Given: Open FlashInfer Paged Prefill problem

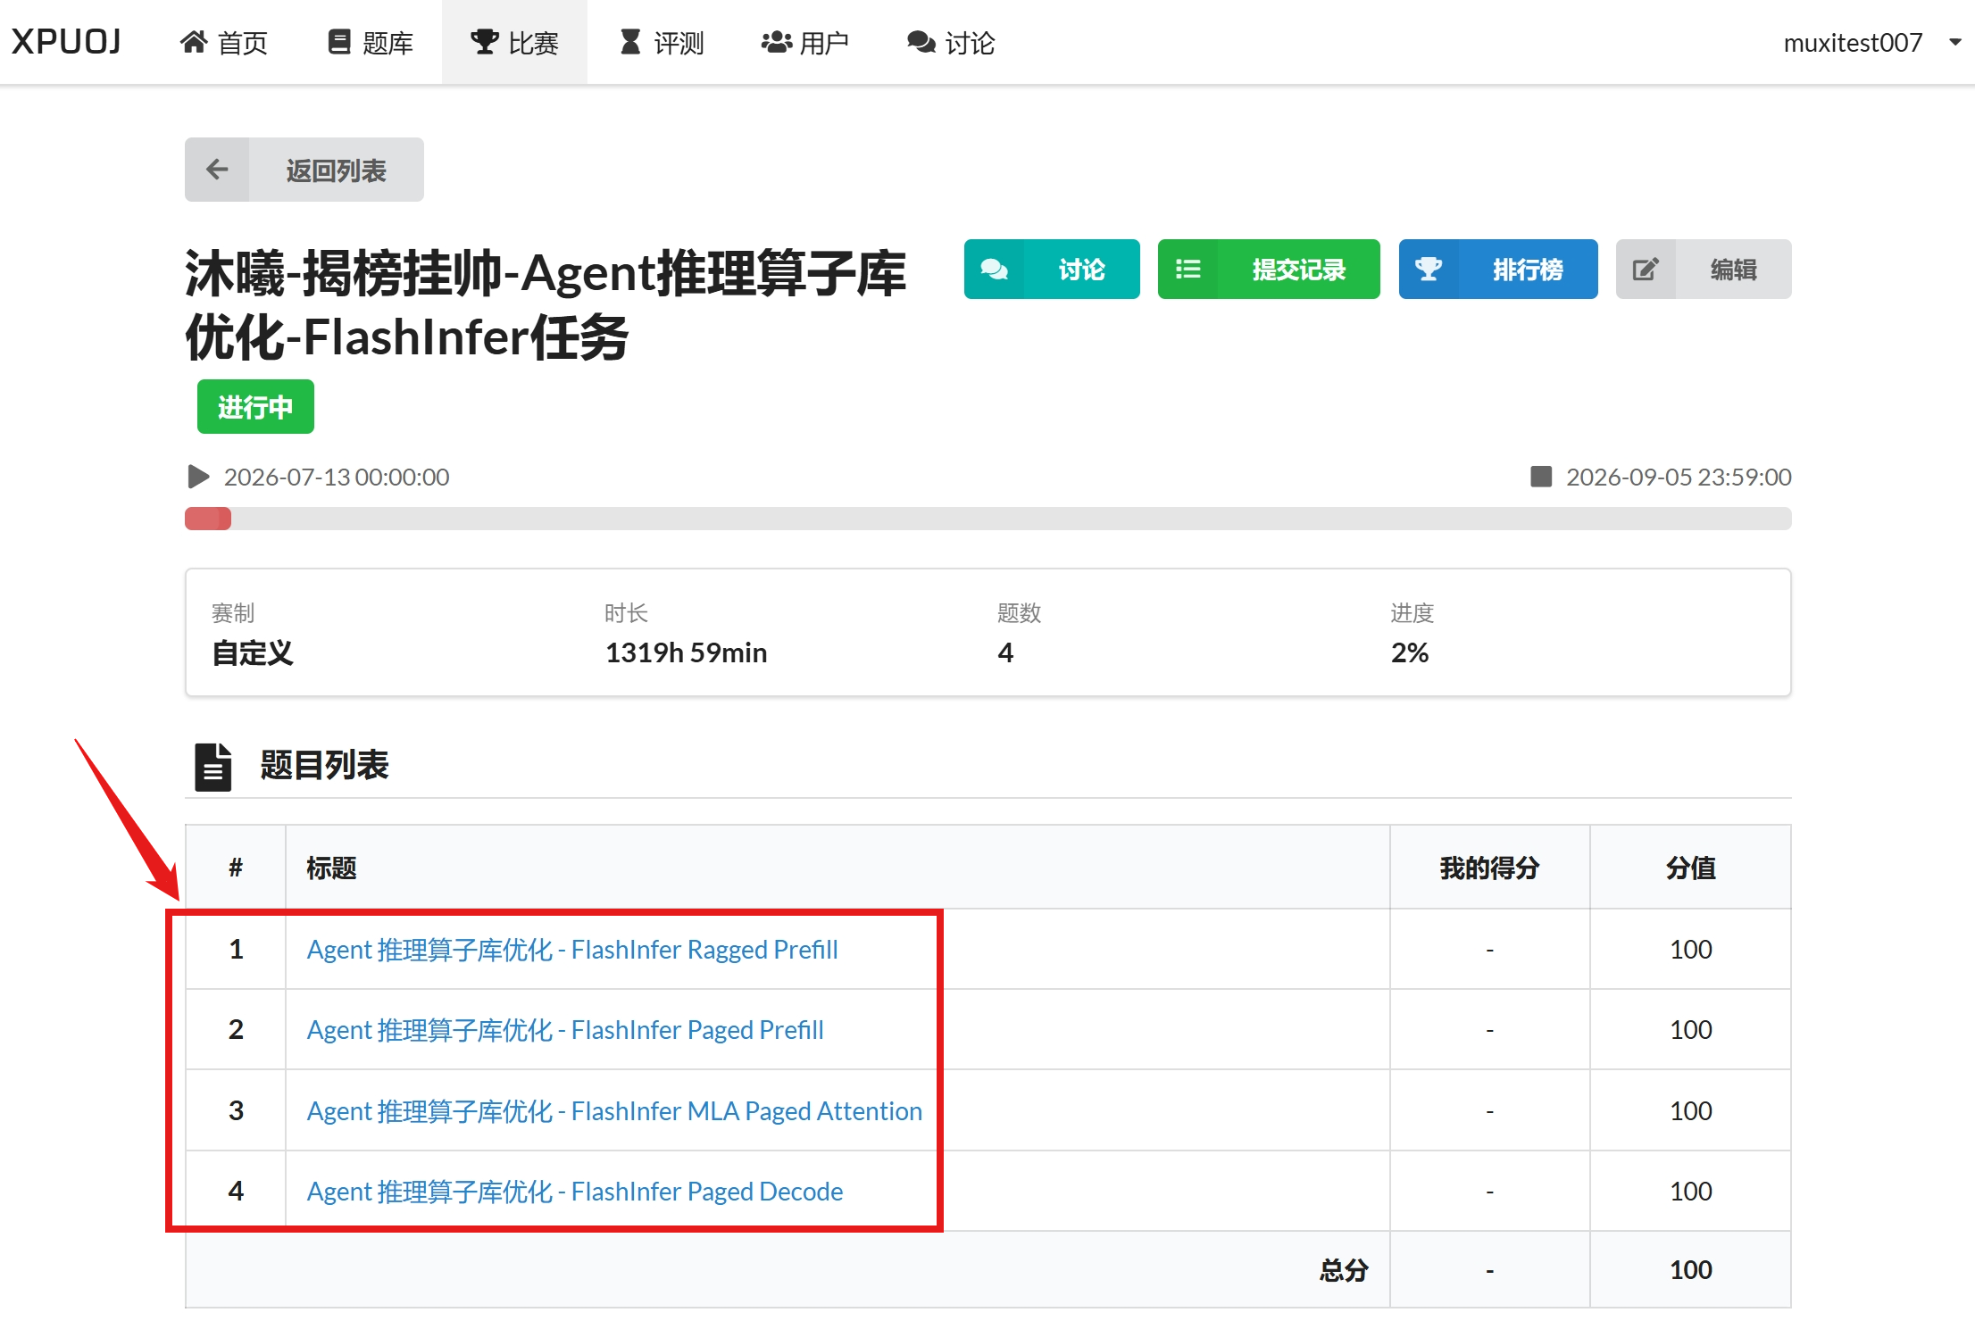Looking at the screenshot, I should pyautogui.click(x=565, y=1029).
